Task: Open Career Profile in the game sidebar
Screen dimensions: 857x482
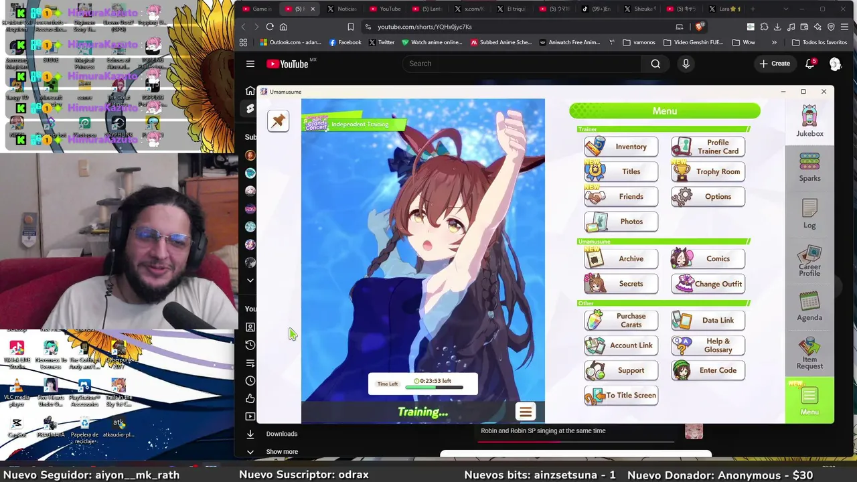Action: (809, 261)
